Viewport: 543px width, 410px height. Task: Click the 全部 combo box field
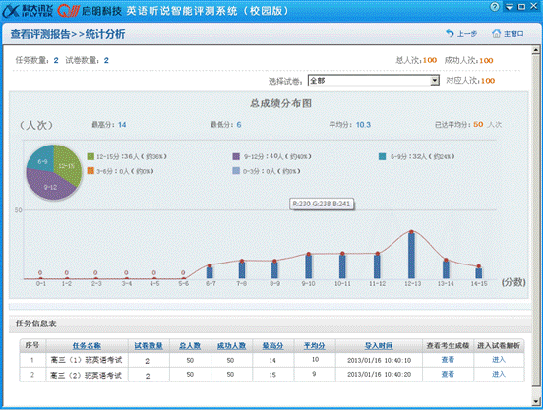[x=374, y=81]
